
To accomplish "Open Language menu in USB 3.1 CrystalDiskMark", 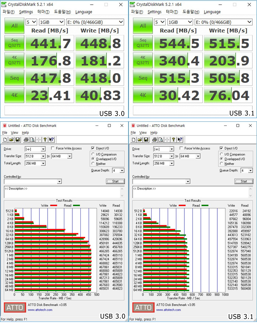I will coord(212,12).
